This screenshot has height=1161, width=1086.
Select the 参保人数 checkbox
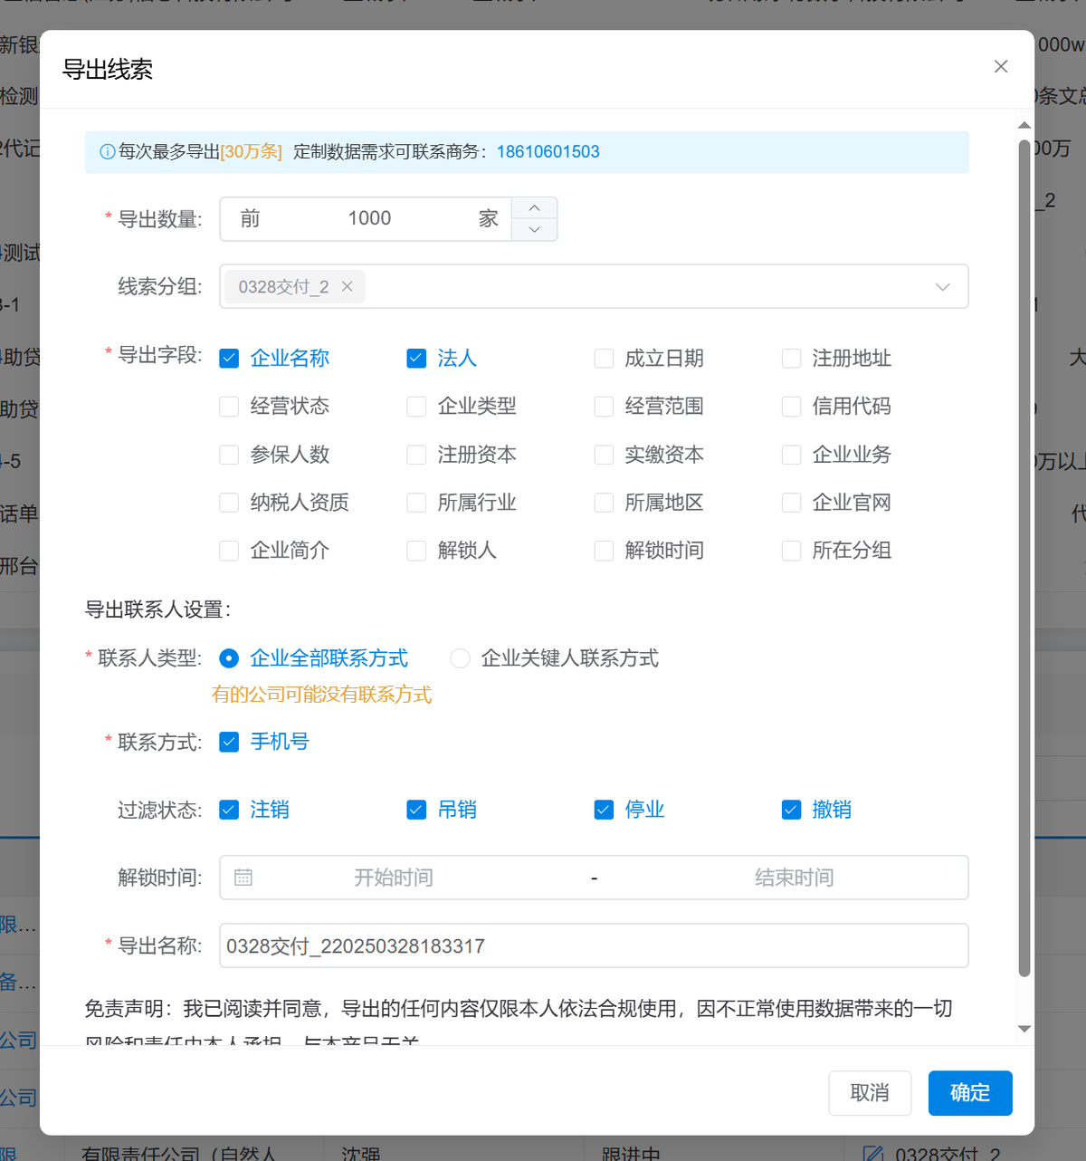229,455
